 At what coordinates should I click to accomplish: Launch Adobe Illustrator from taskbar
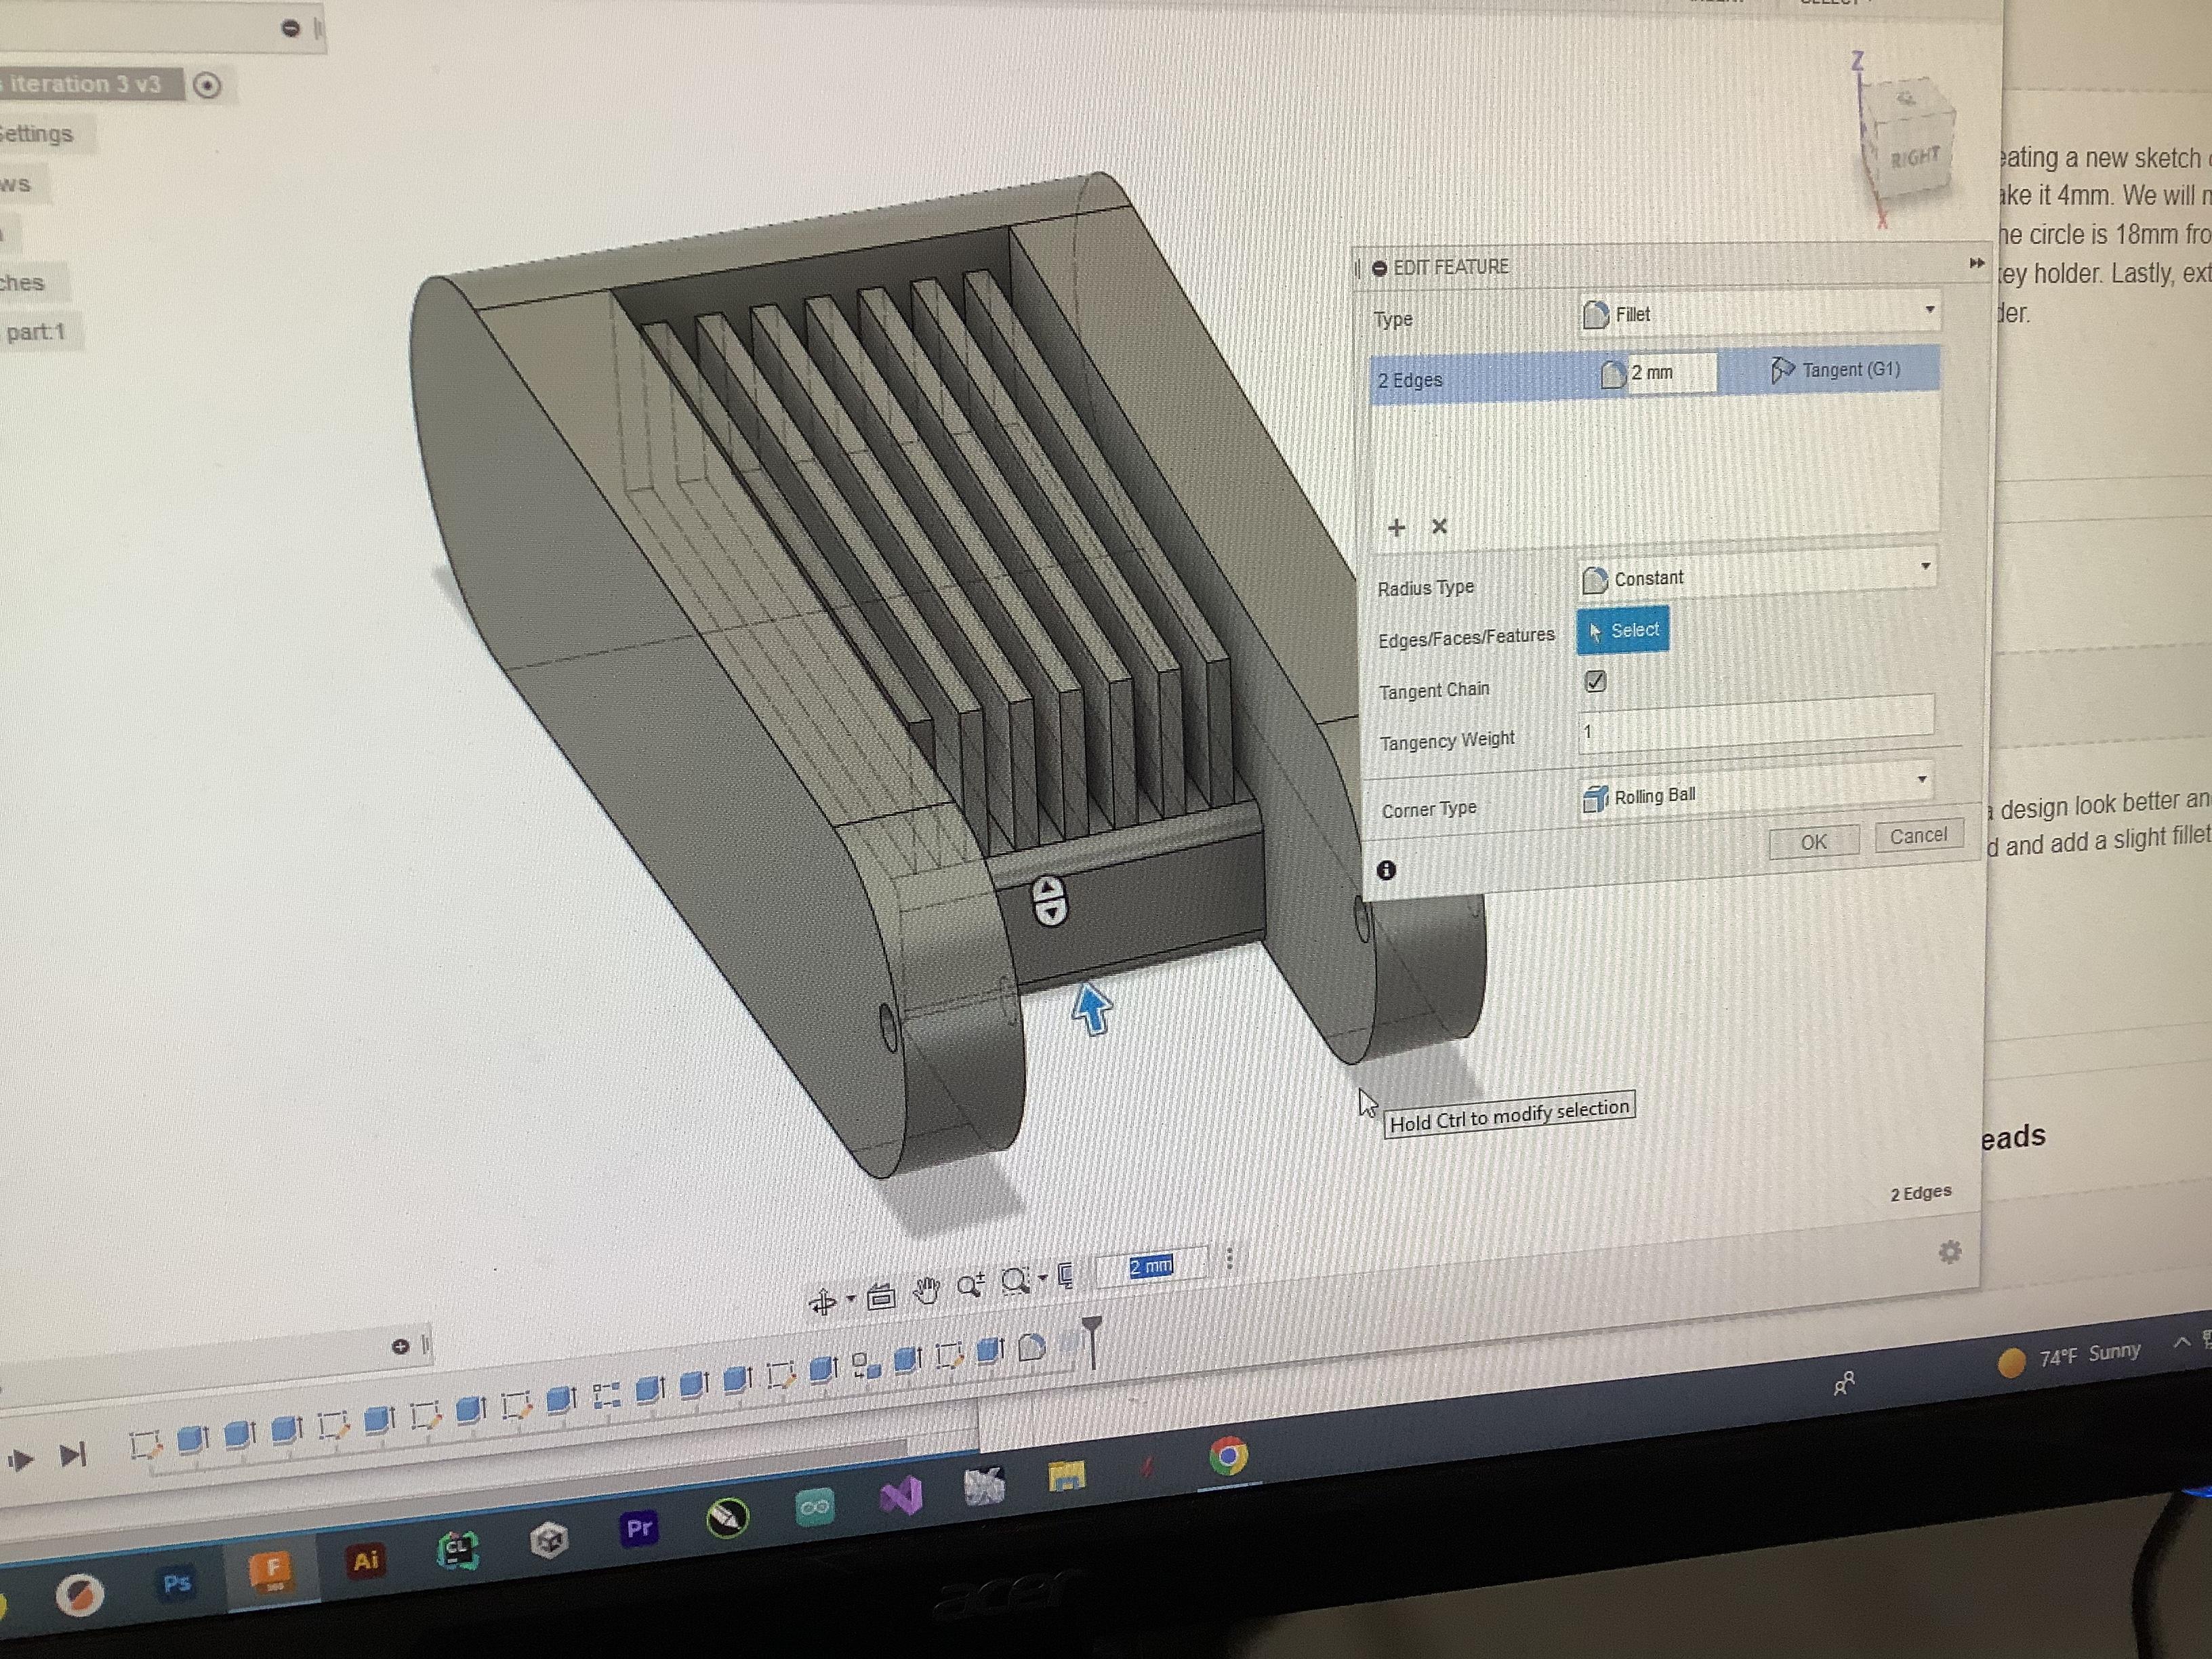coord(365,1560)
